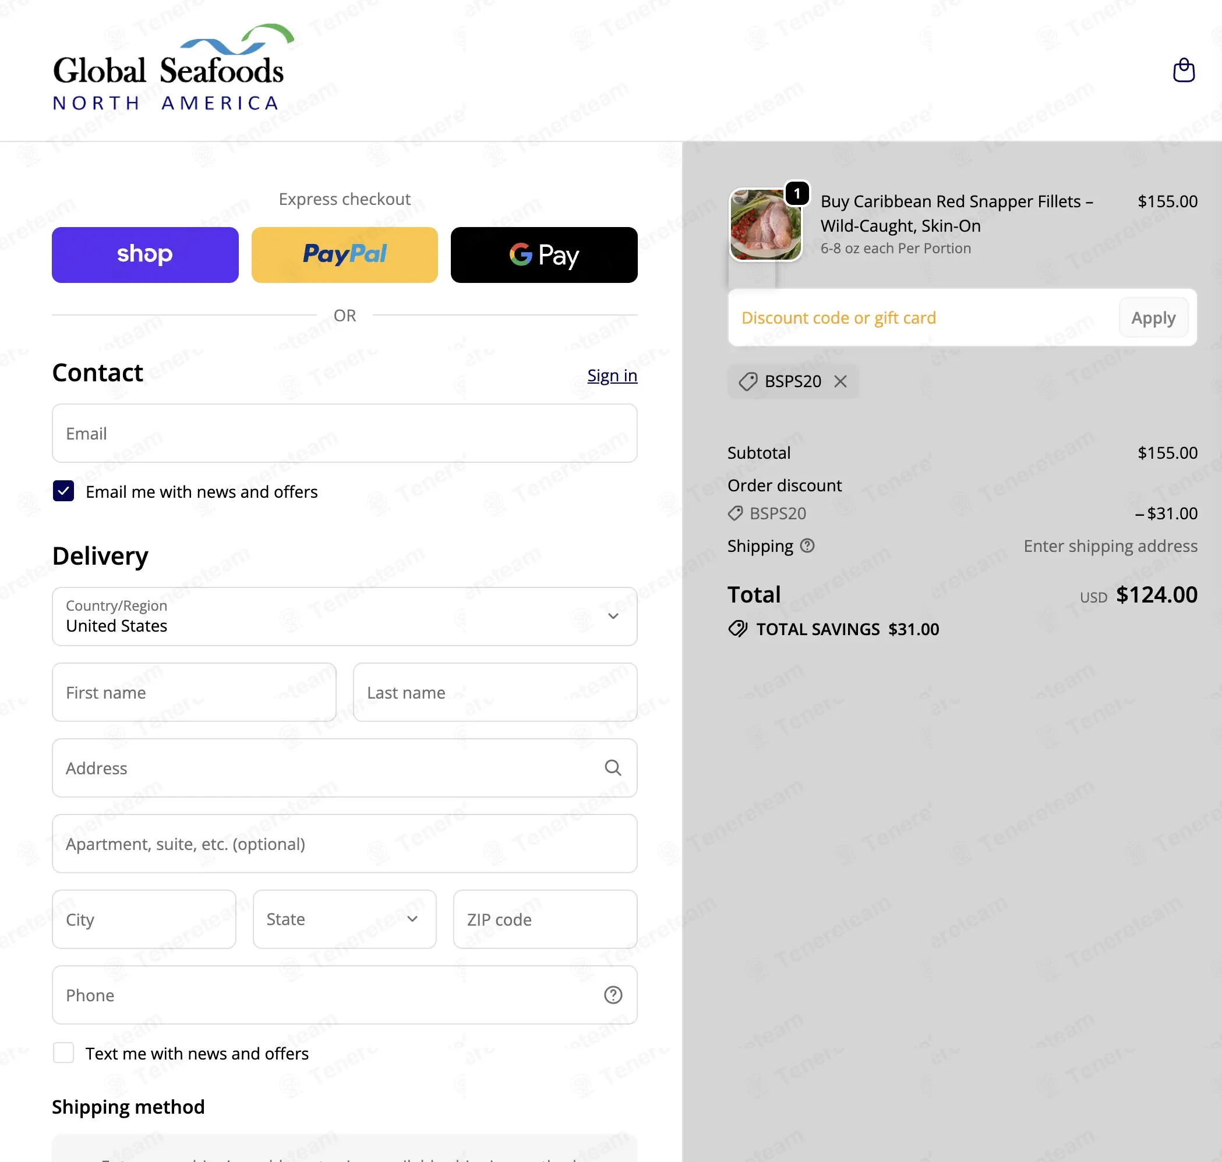Click the Shipping method heading
The width and height of the screenshot is (1222, 1162).
(128, 1107)
